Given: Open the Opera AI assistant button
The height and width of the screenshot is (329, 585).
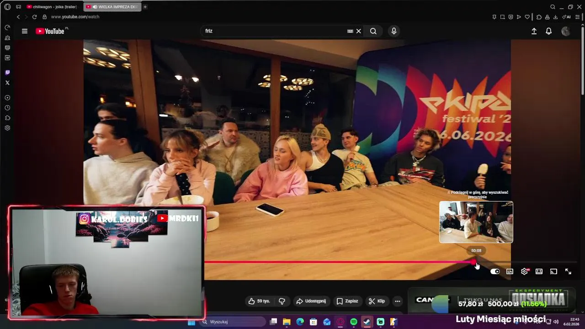Looking at the screenshot, I should pos(567,17).
